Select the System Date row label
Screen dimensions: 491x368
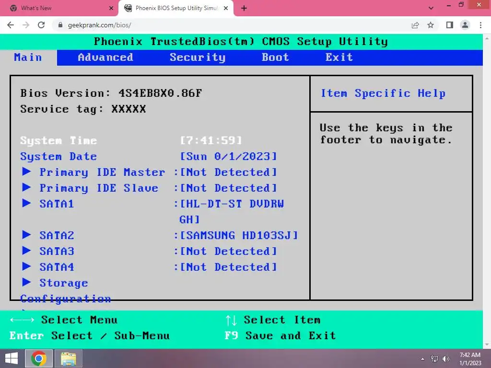(x=58, y=157)
